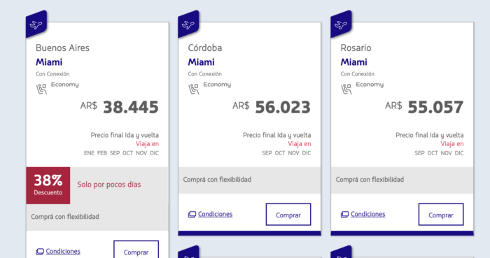The height and width of the screenshot is (258, 490).
Task: Open Condiciones link for Buenos Aires flight
Action: click(x=63, y=251)
